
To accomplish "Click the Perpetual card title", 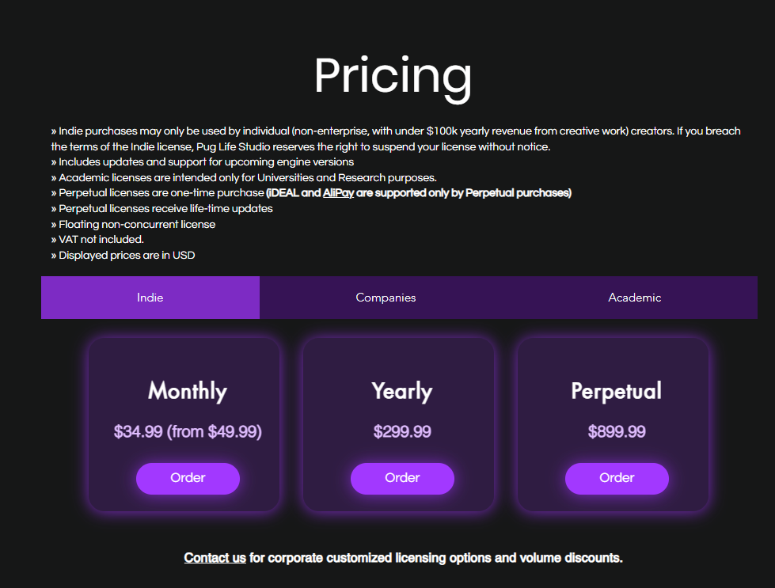I will point(617,391).
